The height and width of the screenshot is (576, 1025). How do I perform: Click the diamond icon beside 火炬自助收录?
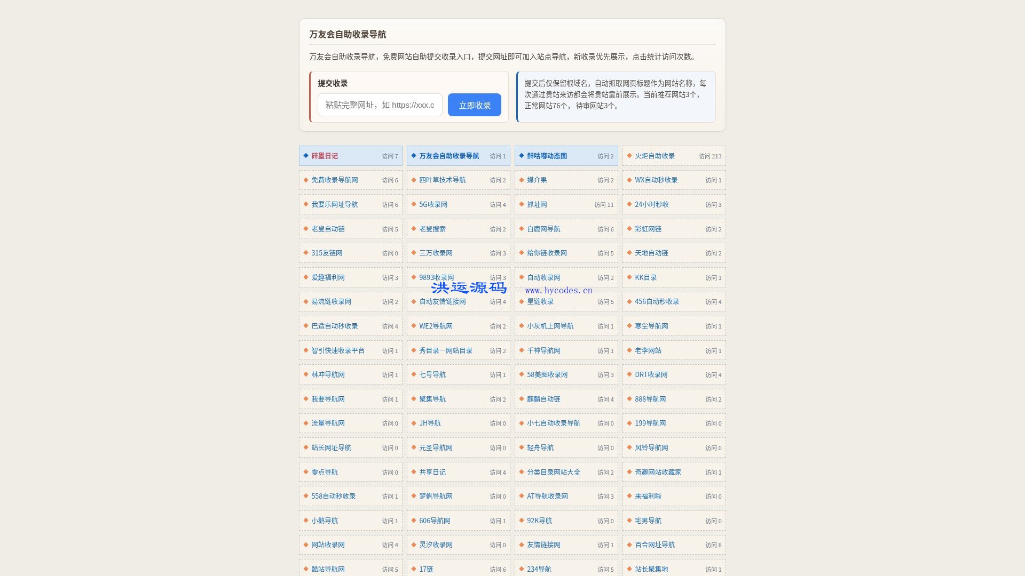click(629, 156)
